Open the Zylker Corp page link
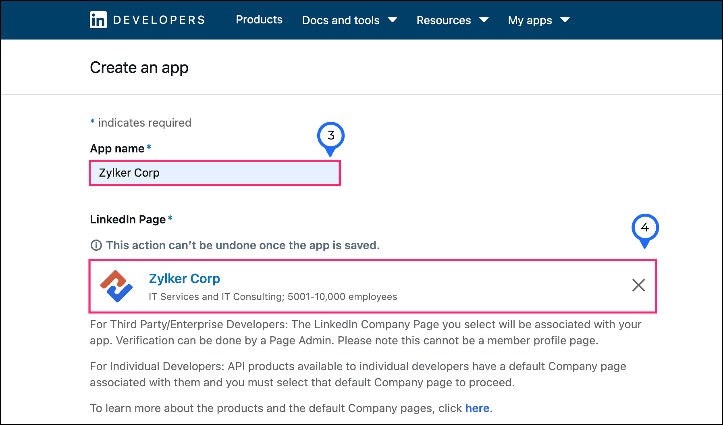Viewport: 723px width, 425px height. [x=184, y=279]
